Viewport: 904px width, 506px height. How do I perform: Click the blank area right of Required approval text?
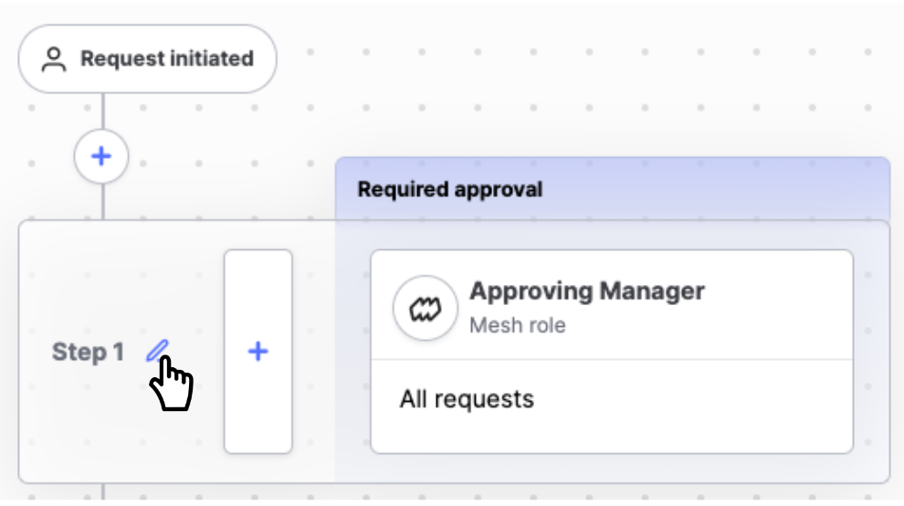(715, 189)
